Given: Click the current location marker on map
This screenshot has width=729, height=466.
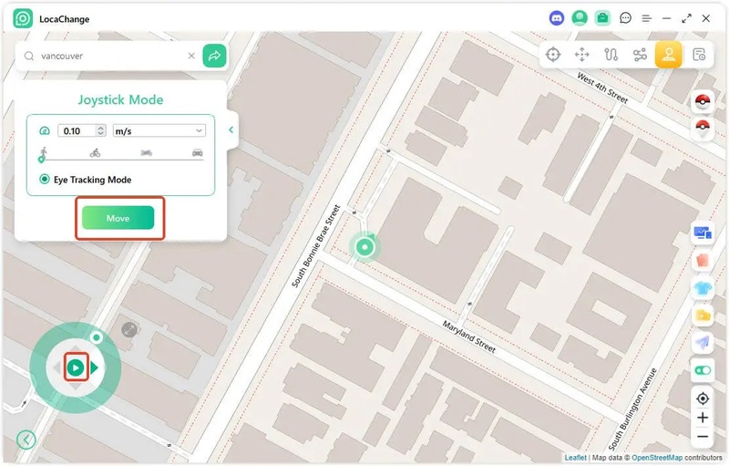Looking at the screenshot, I should point(365,247).
